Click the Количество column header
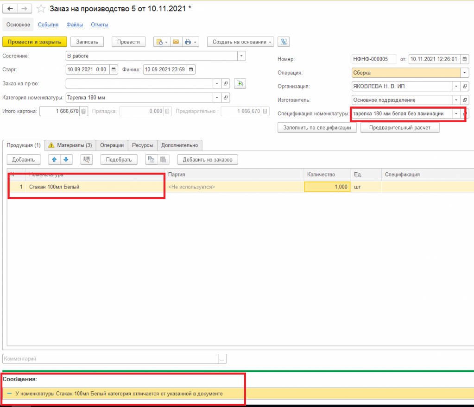The width and height of the screenshot is (474, 407). [x=328, y=175]
